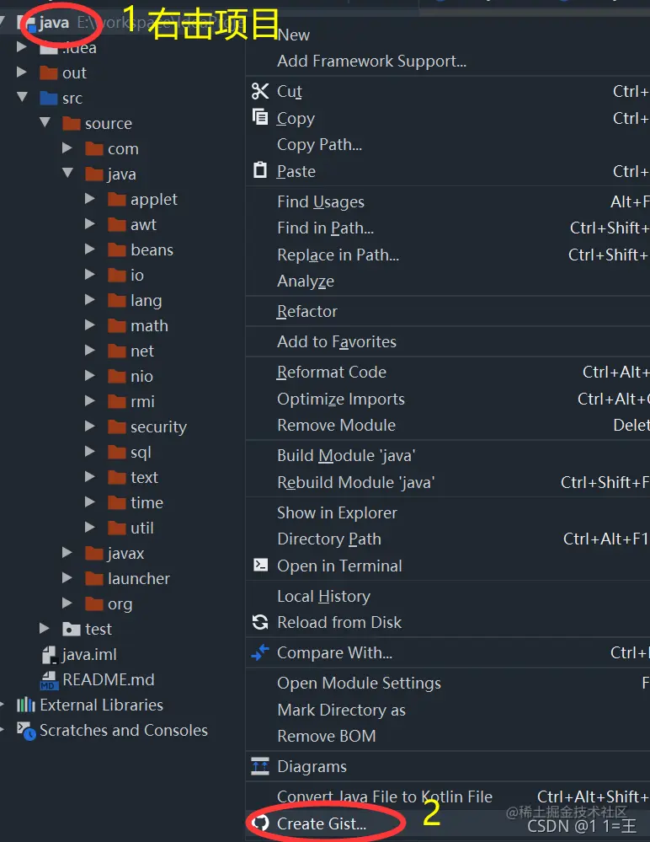Click the Cut scissors icon
The height and width of the screenshot is (842, 650).
[260, 91]
